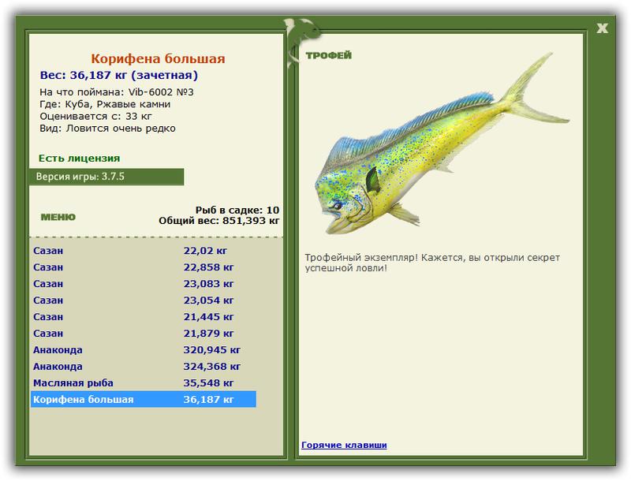Click the Вид: Ловится очень редко line
This screenshot has width=631, height=481.
coord(107,129)
